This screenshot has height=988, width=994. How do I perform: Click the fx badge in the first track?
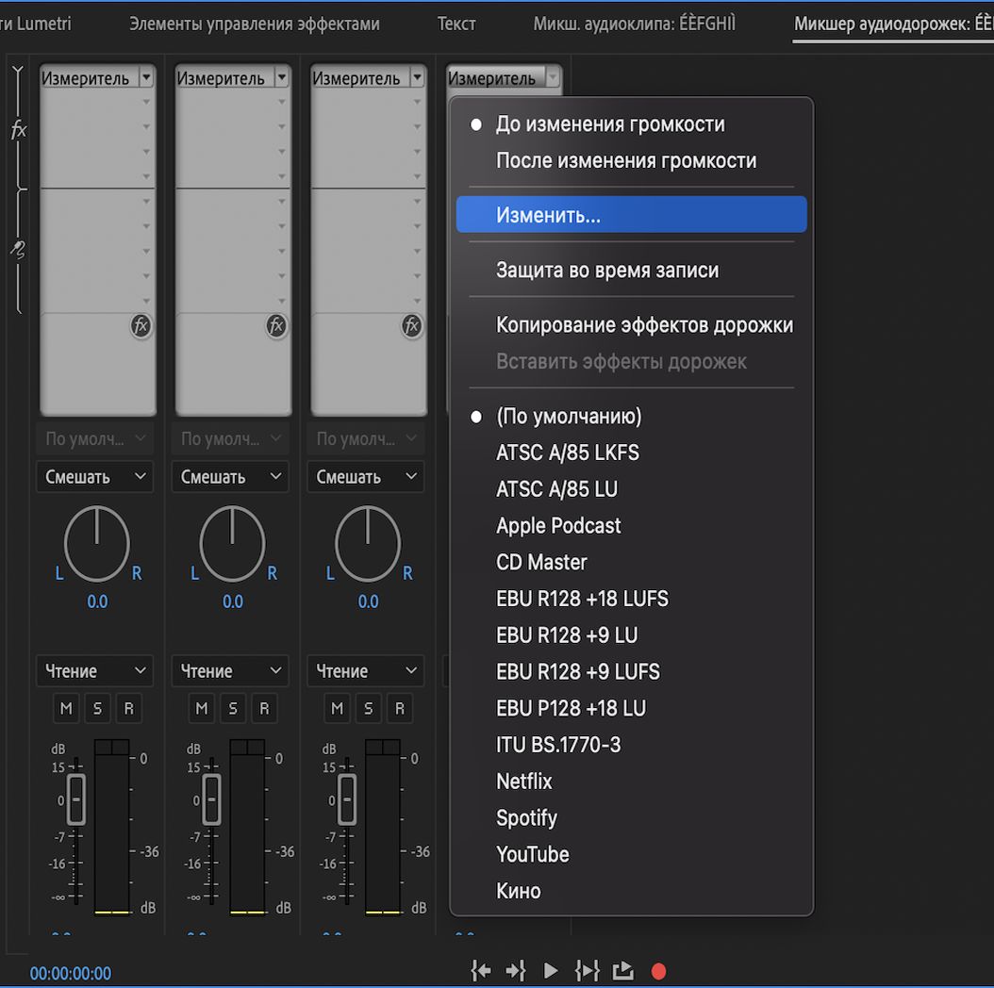tap(141, 326)
